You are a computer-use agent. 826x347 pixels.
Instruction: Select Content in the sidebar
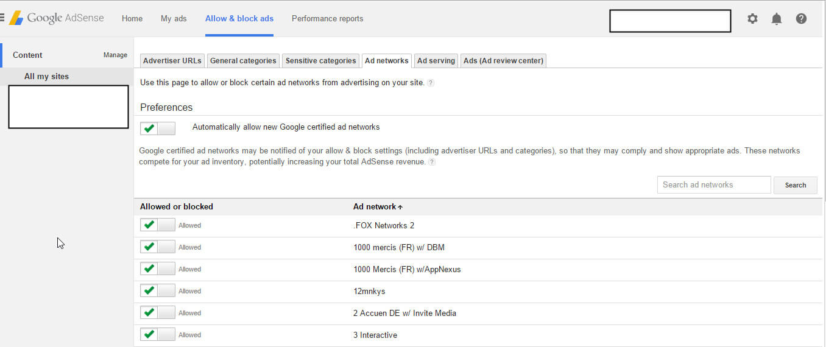point(27,55)
